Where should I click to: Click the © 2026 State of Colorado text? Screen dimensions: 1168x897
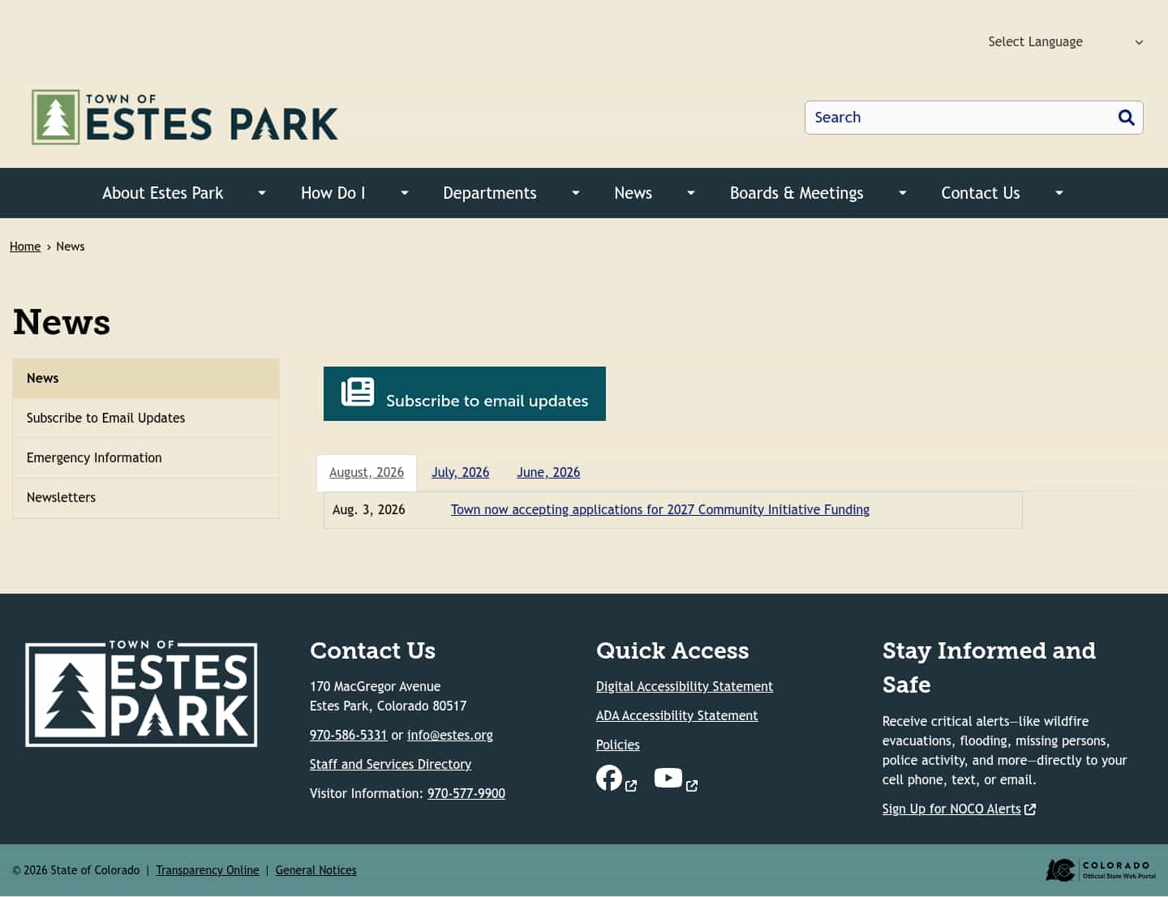click(76, 870)
